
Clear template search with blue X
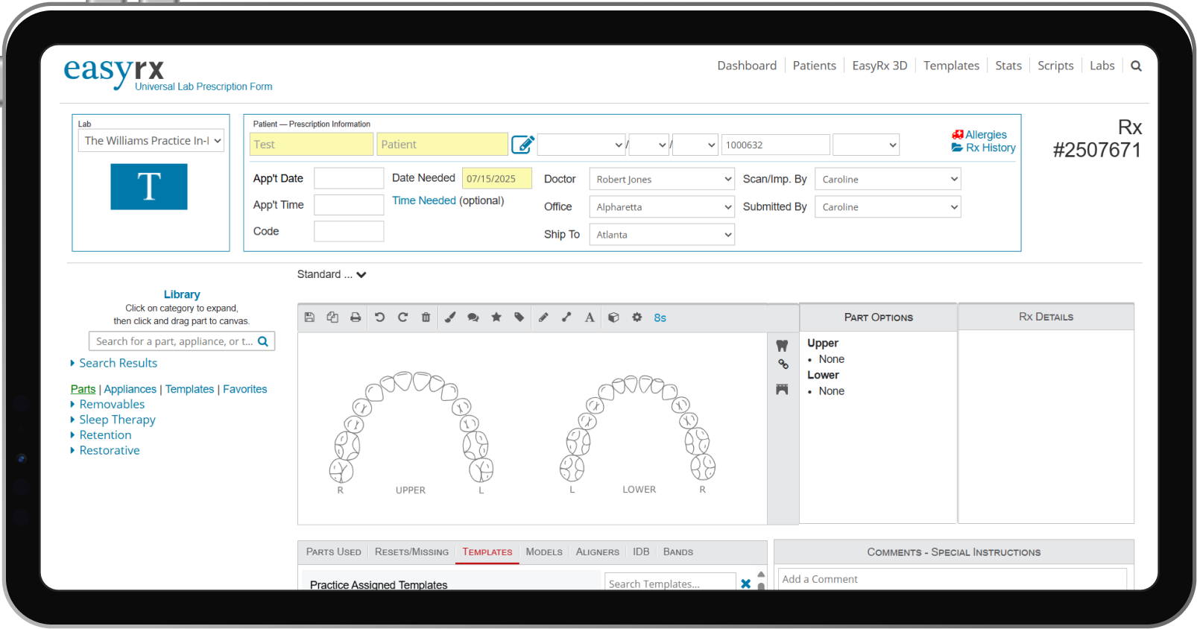[x=745, y=584]
